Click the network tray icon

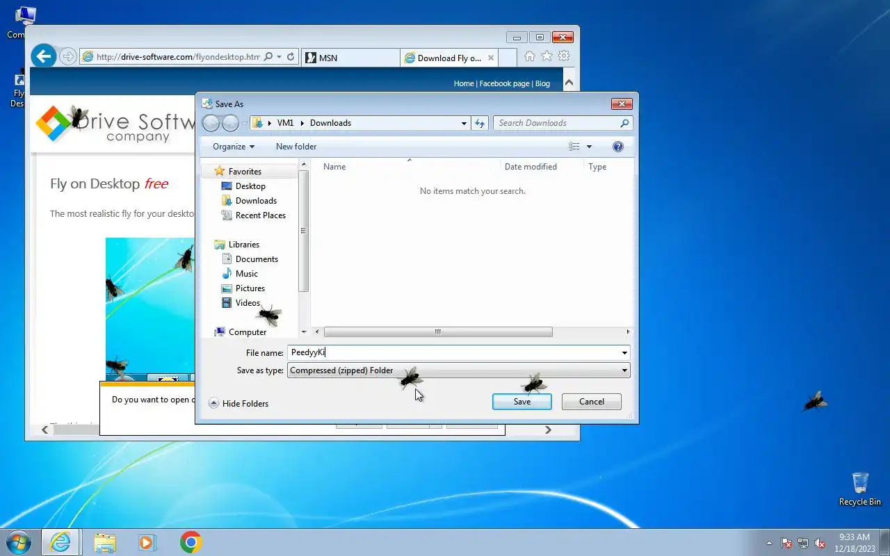pos(803,543)
